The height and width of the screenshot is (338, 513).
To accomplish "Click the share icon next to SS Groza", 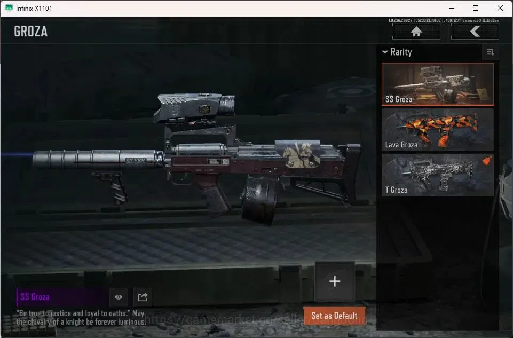I will pyautogui.click(x=143, y=297).
